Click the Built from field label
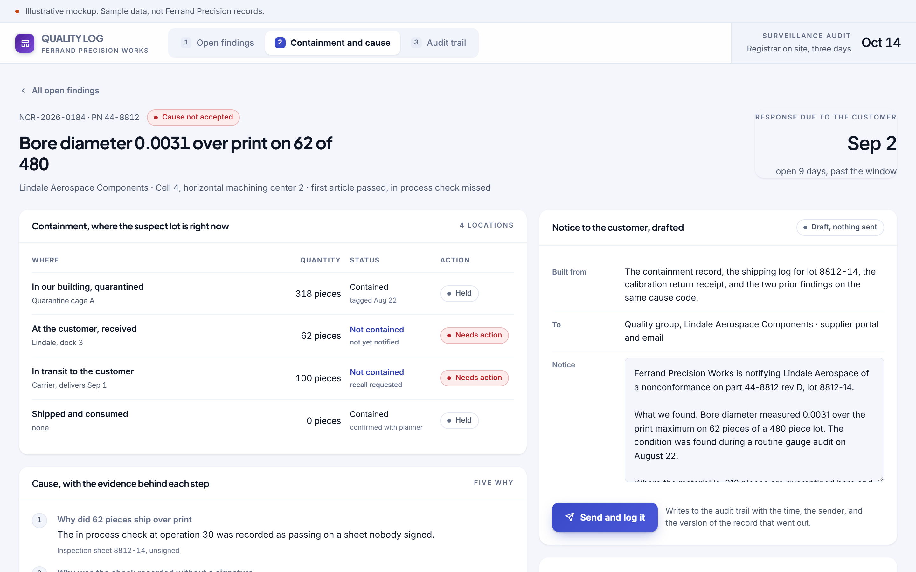Image resolution: width=916 pixels, height=572 pixels. pyautogui.click(x=569, y=272)
